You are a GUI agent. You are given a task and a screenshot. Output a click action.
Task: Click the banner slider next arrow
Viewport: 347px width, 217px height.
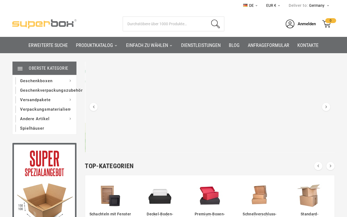tap(326, 107)
